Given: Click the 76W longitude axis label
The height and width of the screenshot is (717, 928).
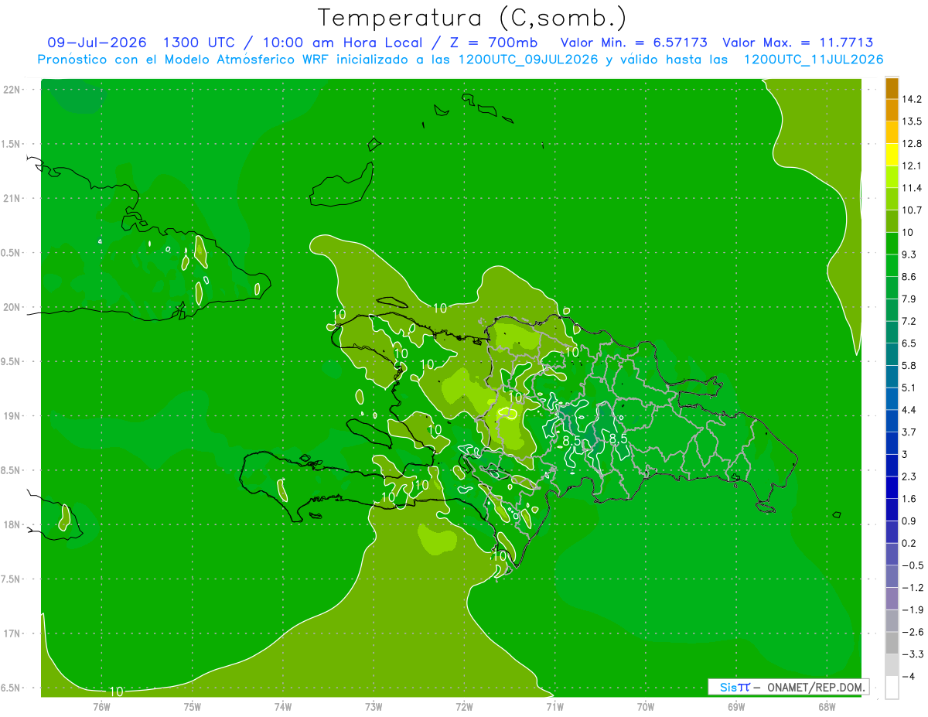Looking at the screenshot, I should click(x=101, y=707).
